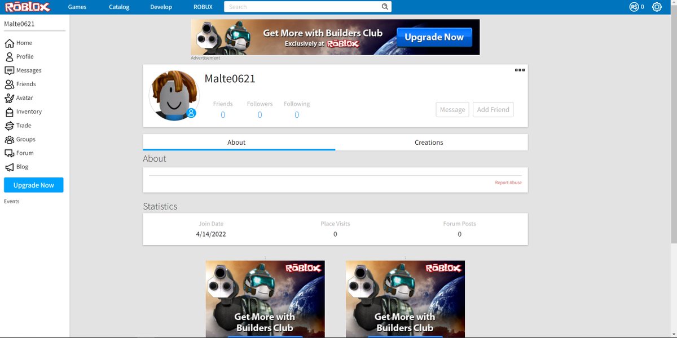
Task: Click the Upgrade Now sidebar button
Action: 34,185
